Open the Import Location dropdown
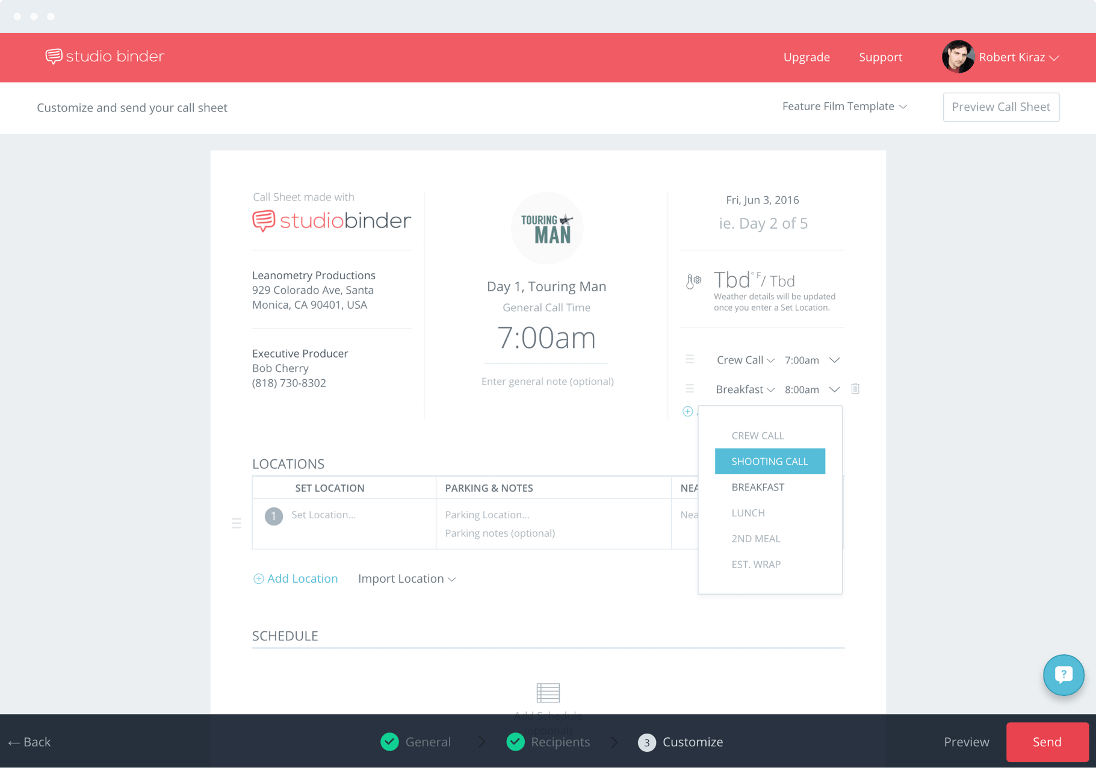The image size is (1096, 768). point(407,578)
